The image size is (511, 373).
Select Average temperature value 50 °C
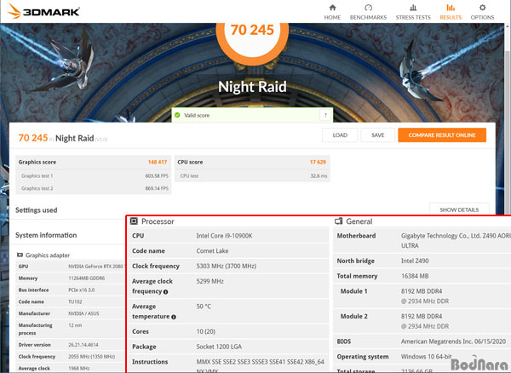(204, 307)
